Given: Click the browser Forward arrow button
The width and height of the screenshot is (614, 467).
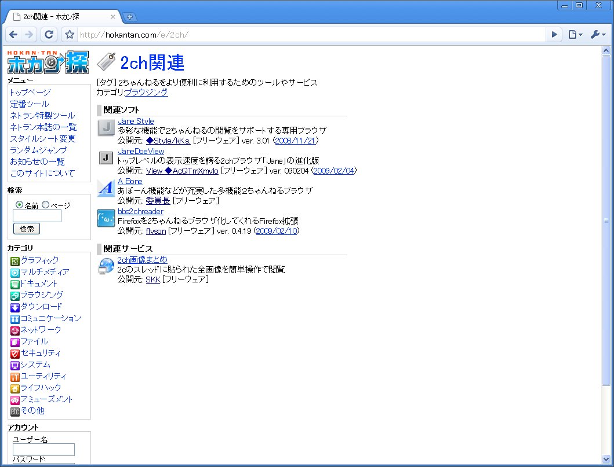Looking at the screenshot, I should [29, 35].
